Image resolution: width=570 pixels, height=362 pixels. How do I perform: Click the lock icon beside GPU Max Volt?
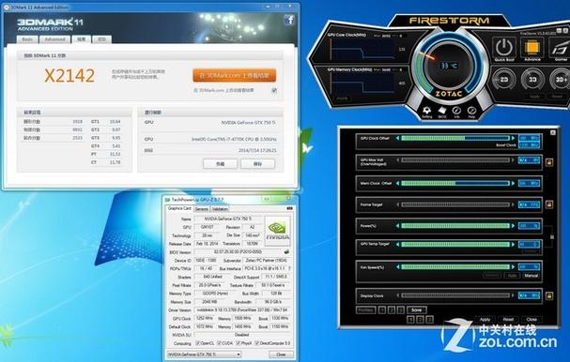tap(549, 162)
